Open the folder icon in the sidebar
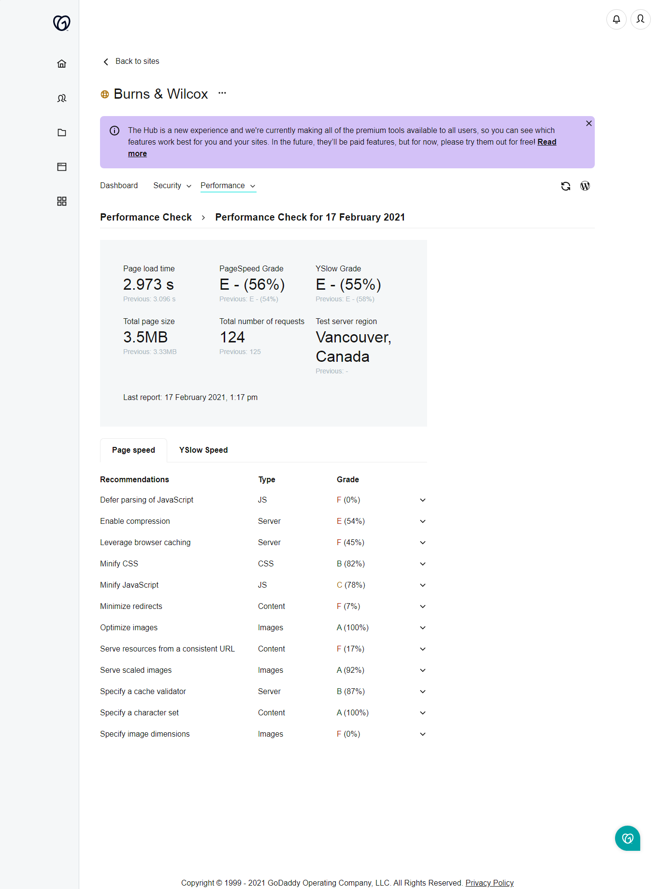Viewport: 660px width, 889px height. pyautogui.click(x=62, y=133)
